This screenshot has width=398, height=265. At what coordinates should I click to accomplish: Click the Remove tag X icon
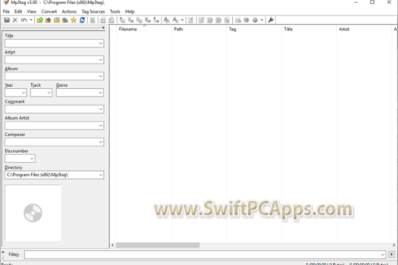pos(15,20)
